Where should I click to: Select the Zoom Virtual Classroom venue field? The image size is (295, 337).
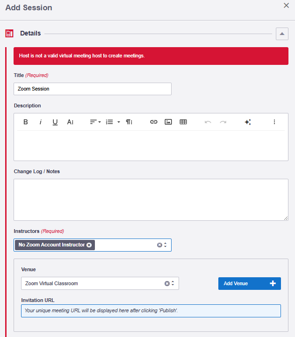click(100, 283)
